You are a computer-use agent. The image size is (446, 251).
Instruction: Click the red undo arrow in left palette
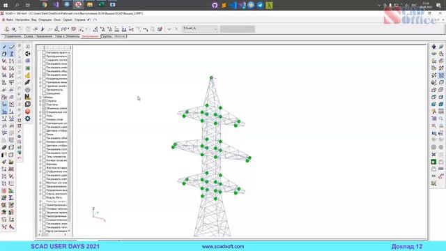coord(20,158)
